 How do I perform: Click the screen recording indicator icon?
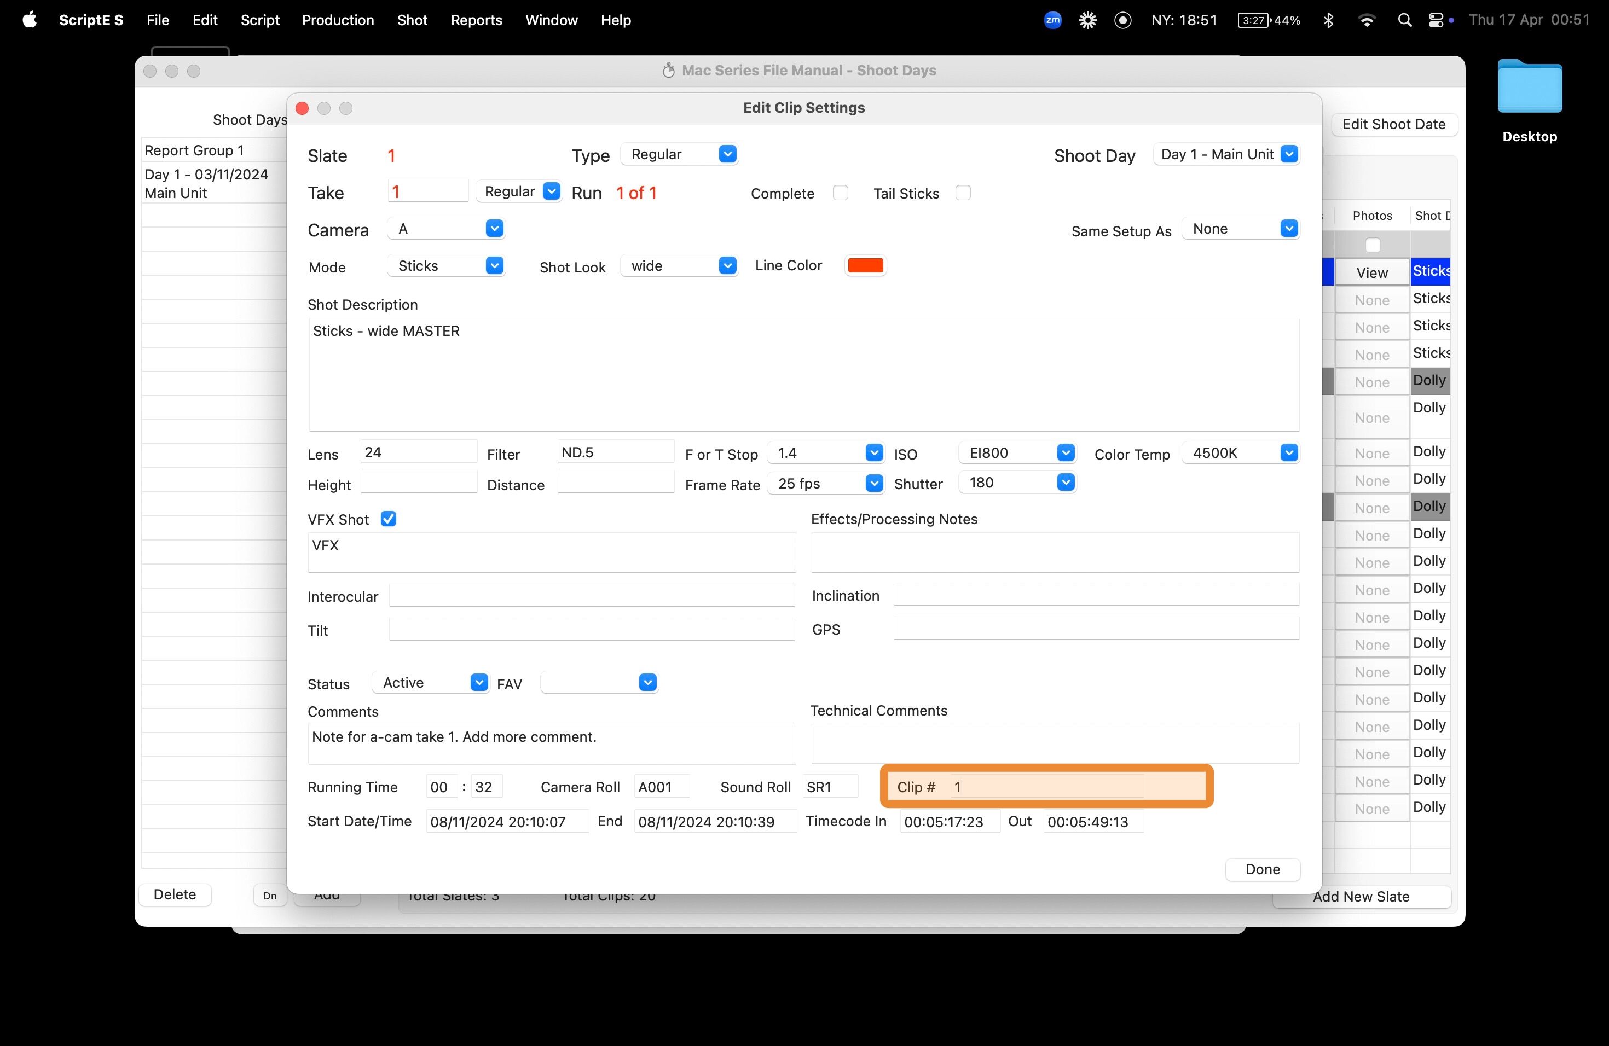(x=1123, y=20)
